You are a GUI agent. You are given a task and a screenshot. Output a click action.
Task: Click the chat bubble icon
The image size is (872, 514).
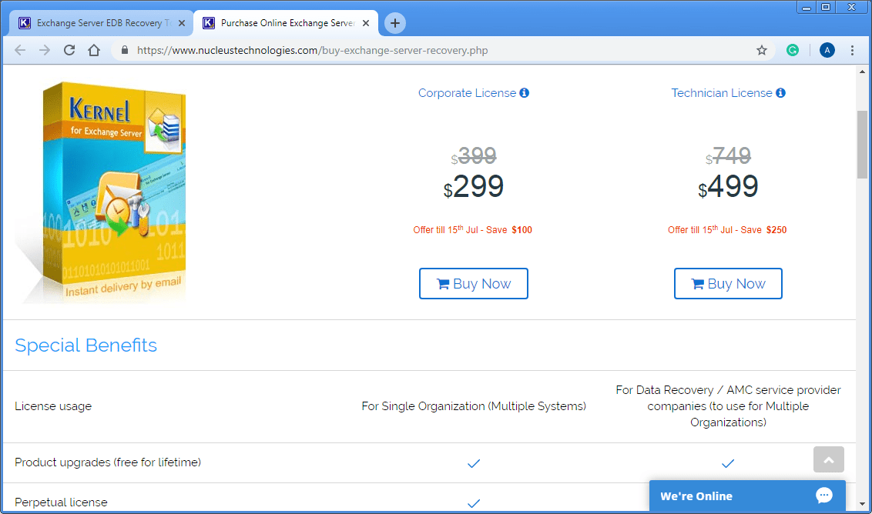pyautogui.click(x=824, y=495)
